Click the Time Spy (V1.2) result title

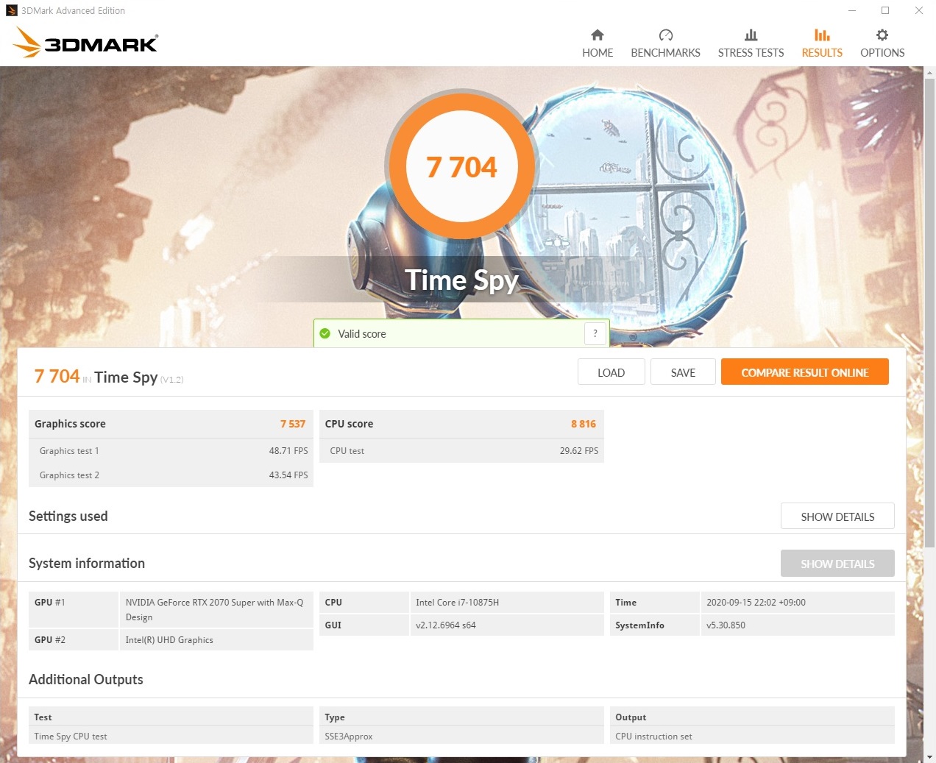(x=138, y=377)
